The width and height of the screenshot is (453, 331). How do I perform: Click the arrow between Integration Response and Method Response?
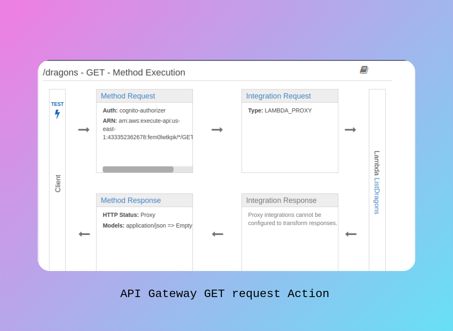217,234
